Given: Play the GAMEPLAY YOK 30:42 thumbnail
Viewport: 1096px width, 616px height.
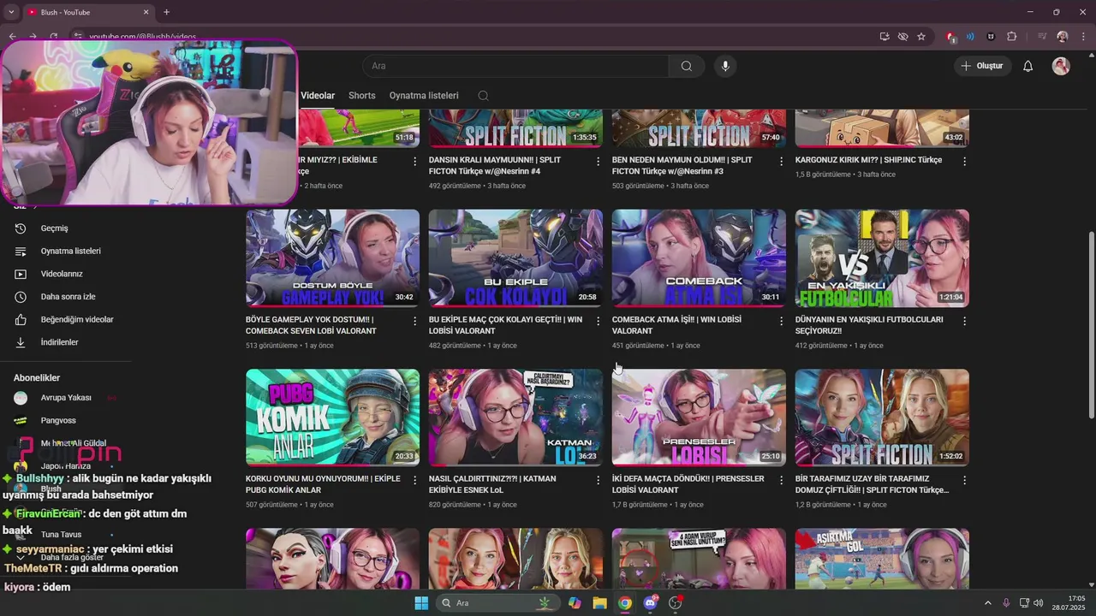Looking at the screenshot, I should pos(332,258).
